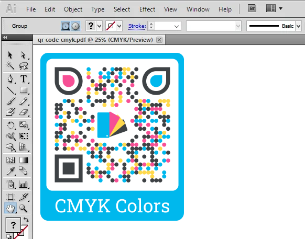Click the tools panel Fill box
The height and width of the screenshot is (239, 305).
13,225
